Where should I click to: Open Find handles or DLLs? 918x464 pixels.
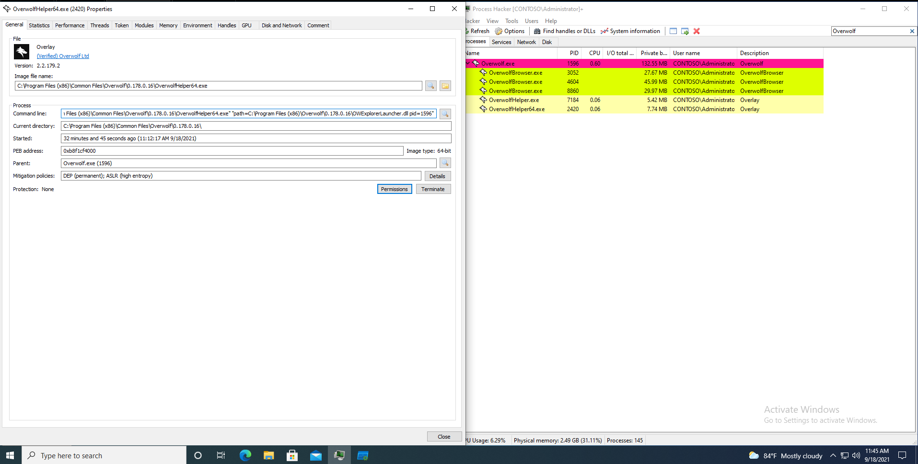coord(565,31)
